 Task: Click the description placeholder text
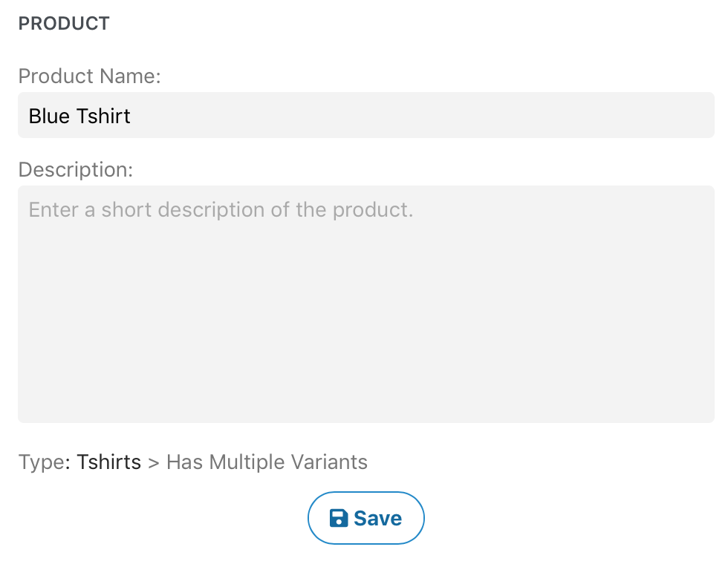click(x=221, y=209)
